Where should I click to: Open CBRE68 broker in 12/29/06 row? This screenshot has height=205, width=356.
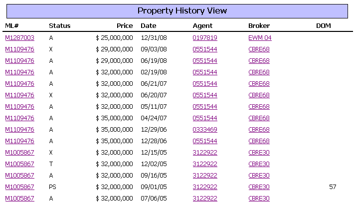[259, 129]
